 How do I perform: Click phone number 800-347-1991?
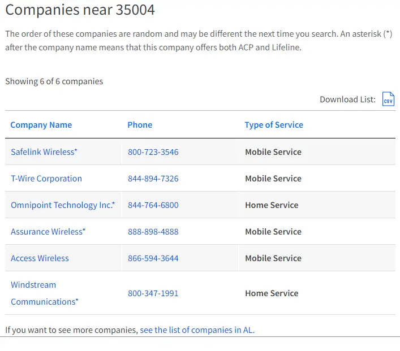[153, 293]
